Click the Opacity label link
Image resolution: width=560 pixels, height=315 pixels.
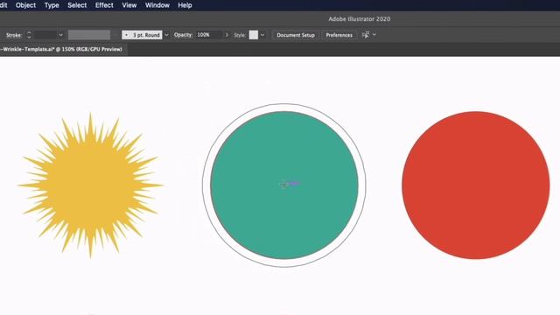183,35
